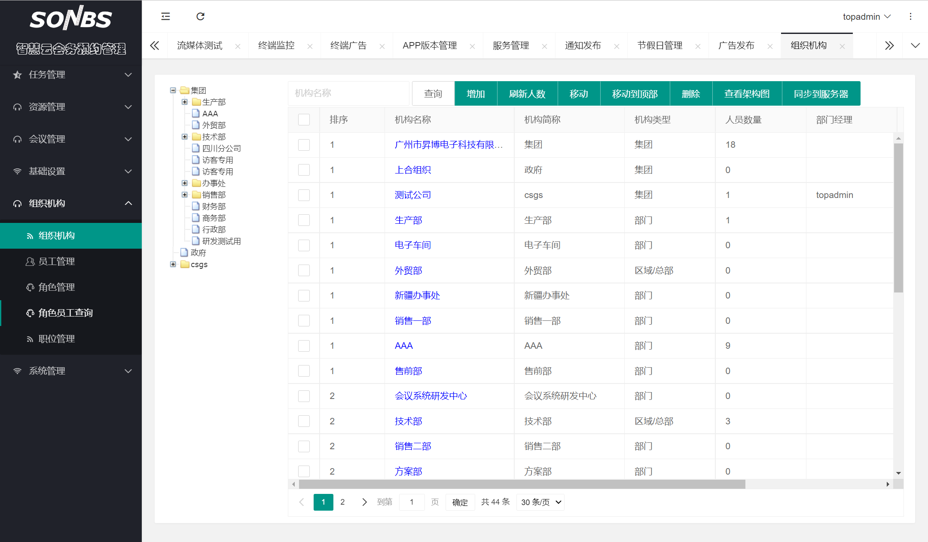Open the 30 条/页 page size dropdown
Screen dimensions: 928x542
coord(540,502)
